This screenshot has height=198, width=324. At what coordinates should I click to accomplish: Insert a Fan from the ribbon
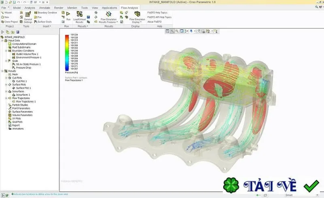(38, 17)
